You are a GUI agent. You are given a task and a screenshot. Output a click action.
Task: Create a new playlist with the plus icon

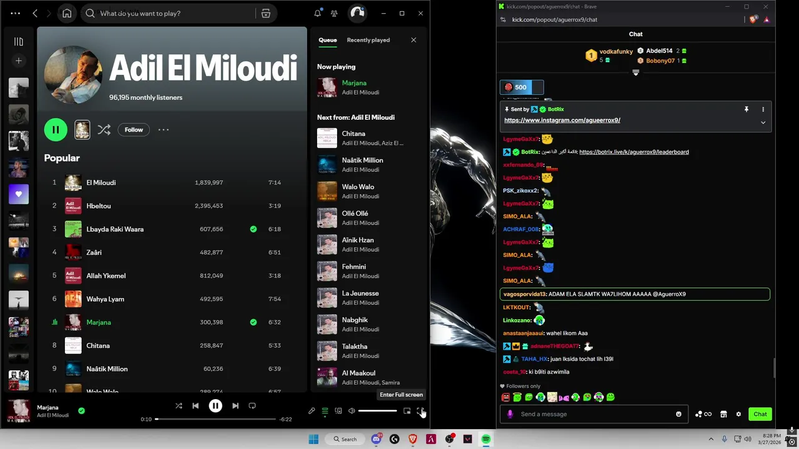19,60
